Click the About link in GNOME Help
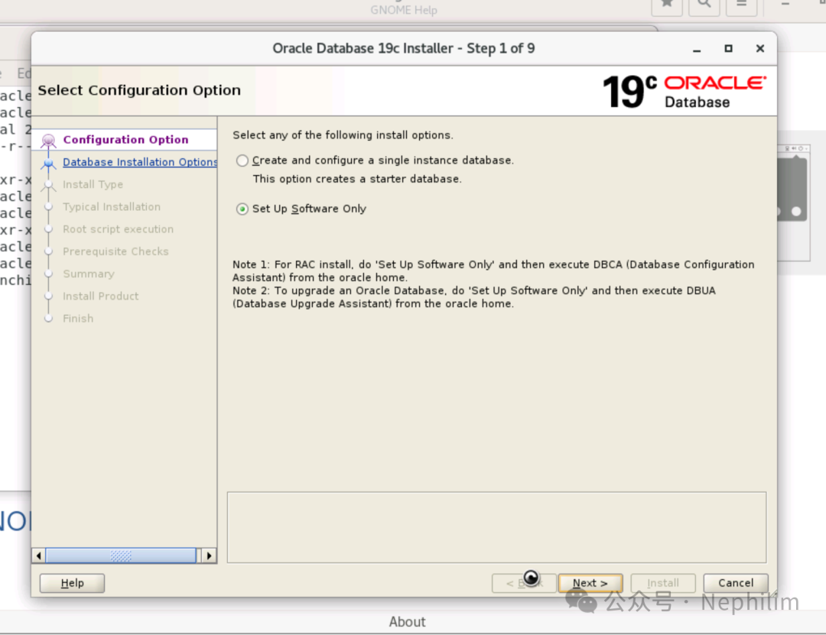 click(x=407, y=622)
